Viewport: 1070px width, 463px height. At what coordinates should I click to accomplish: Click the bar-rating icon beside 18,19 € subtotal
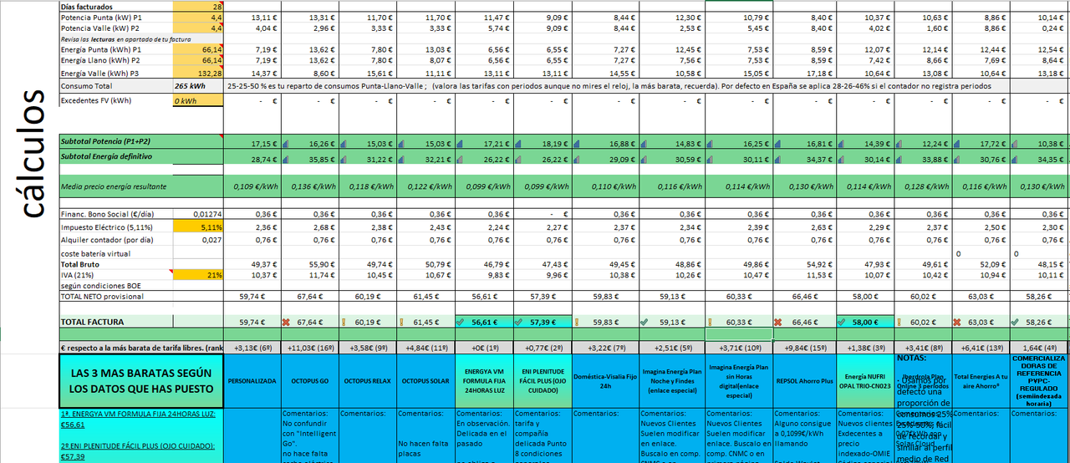pyautogui.click(x=517, y=144)
